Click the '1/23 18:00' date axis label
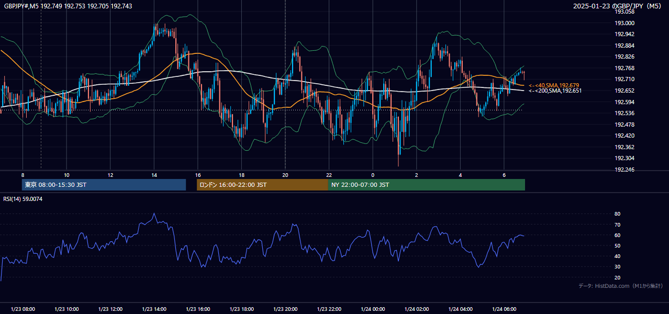669x314 pixels. click(241, 309)
